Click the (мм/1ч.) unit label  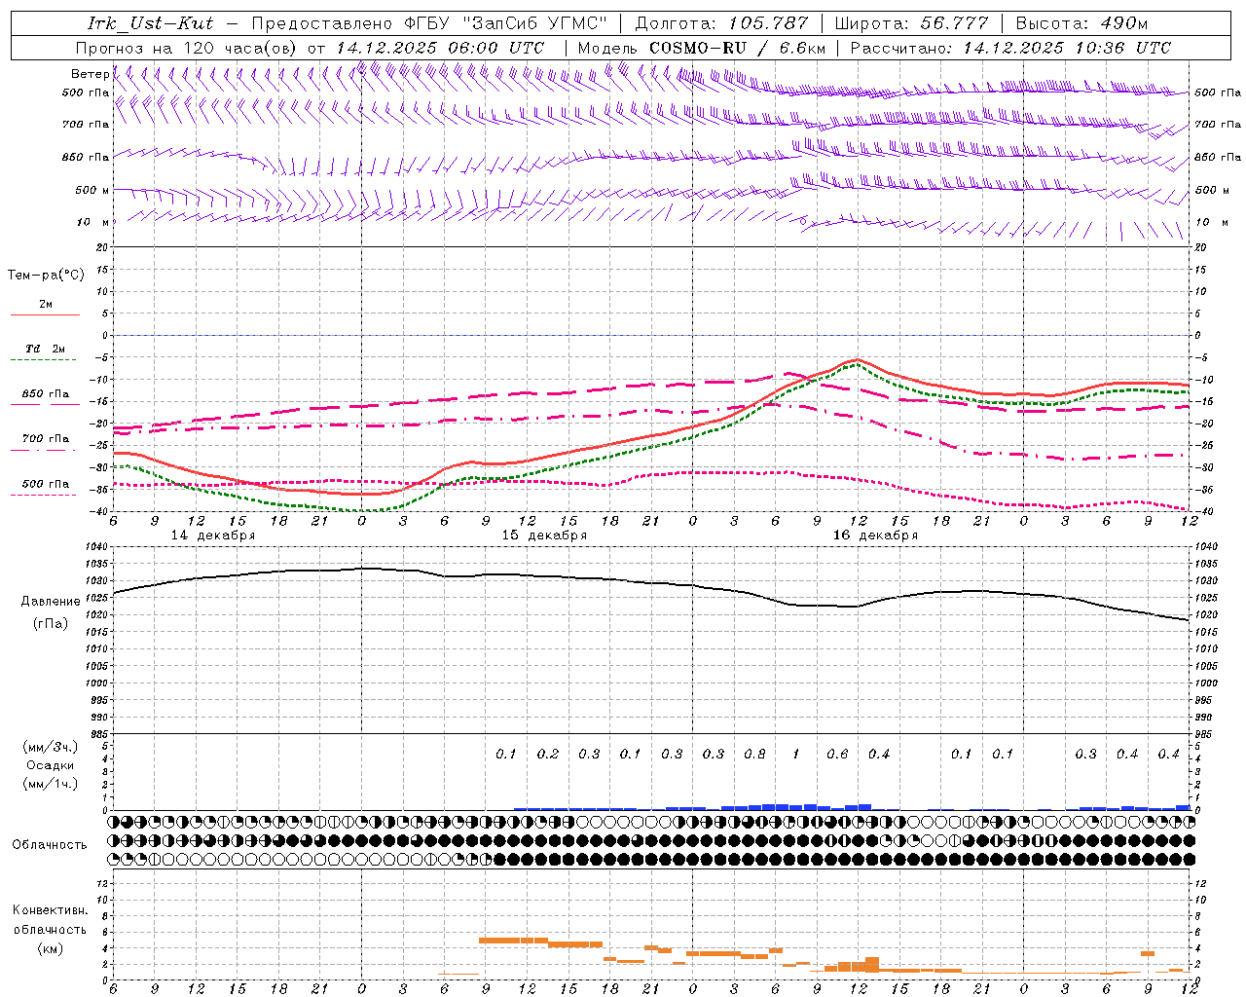pyautogui.click(x=51, y=784)
